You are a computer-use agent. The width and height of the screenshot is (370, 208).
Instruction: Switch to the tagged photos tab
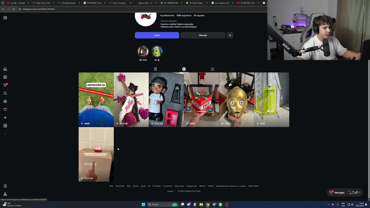coord(212,69)
